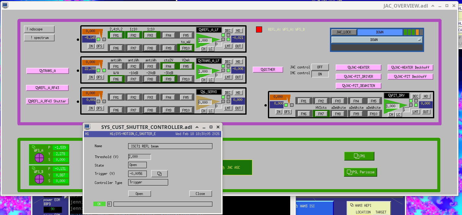Toggle IMC control ON button
The image size is (462, 215).
(320, 74)
